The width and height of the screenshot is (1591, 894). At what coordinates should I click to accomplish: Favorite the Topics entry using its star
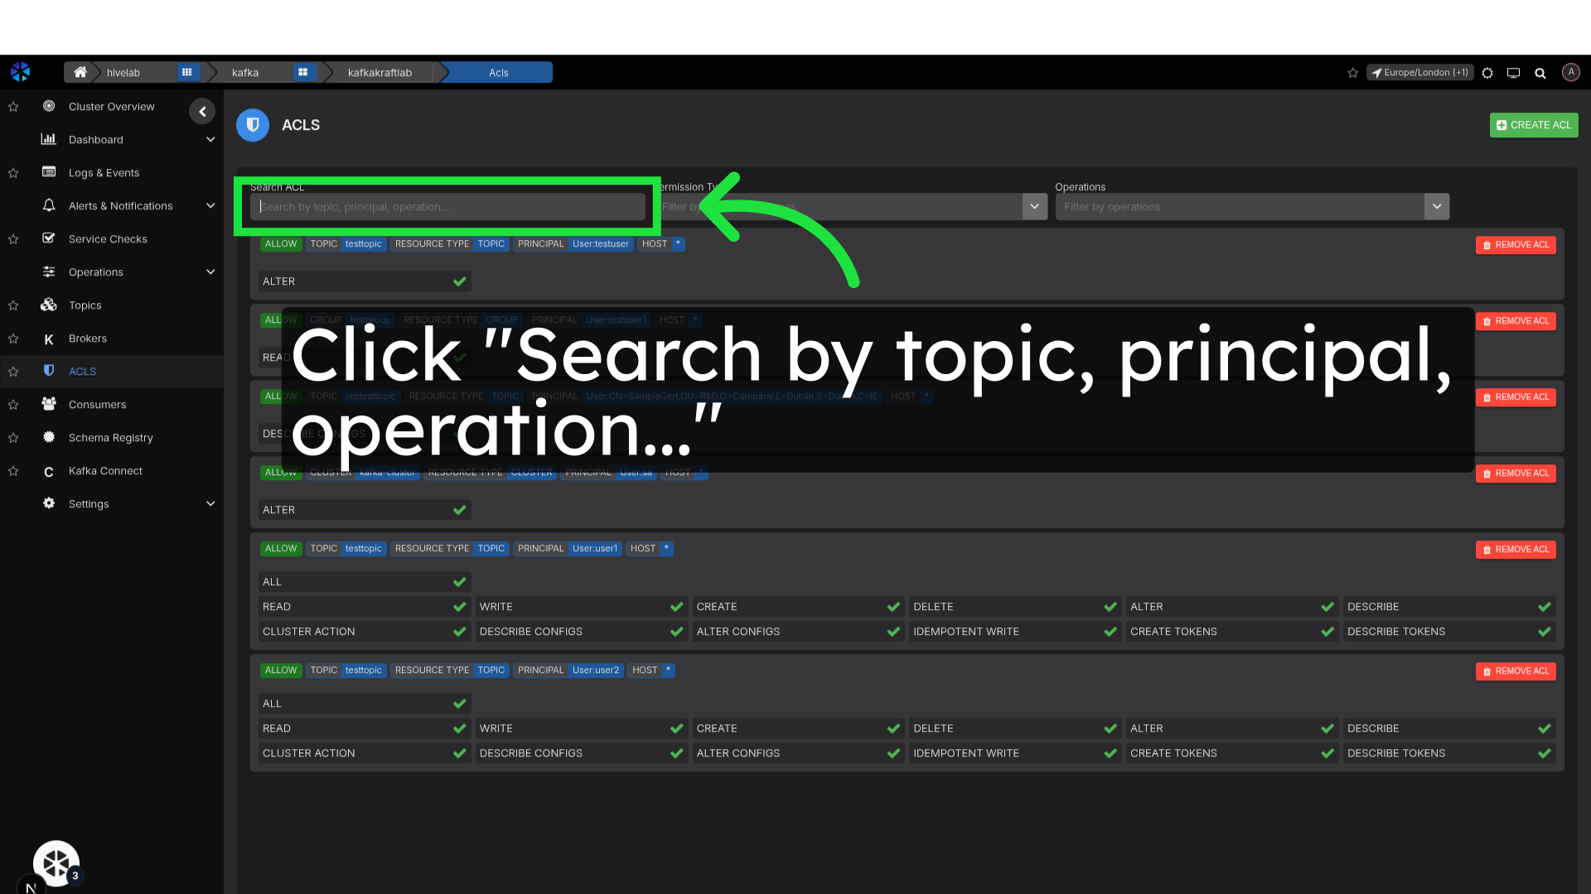point(13,305)
